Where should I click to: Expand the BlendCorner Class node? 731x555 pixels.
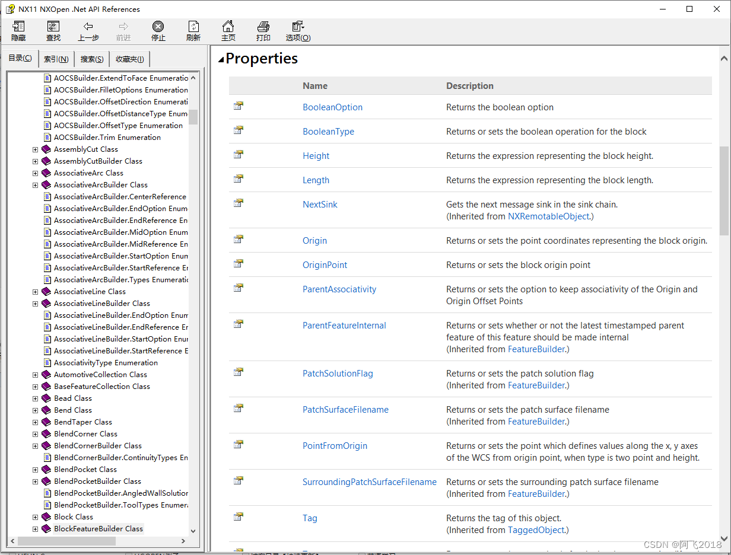35,434
